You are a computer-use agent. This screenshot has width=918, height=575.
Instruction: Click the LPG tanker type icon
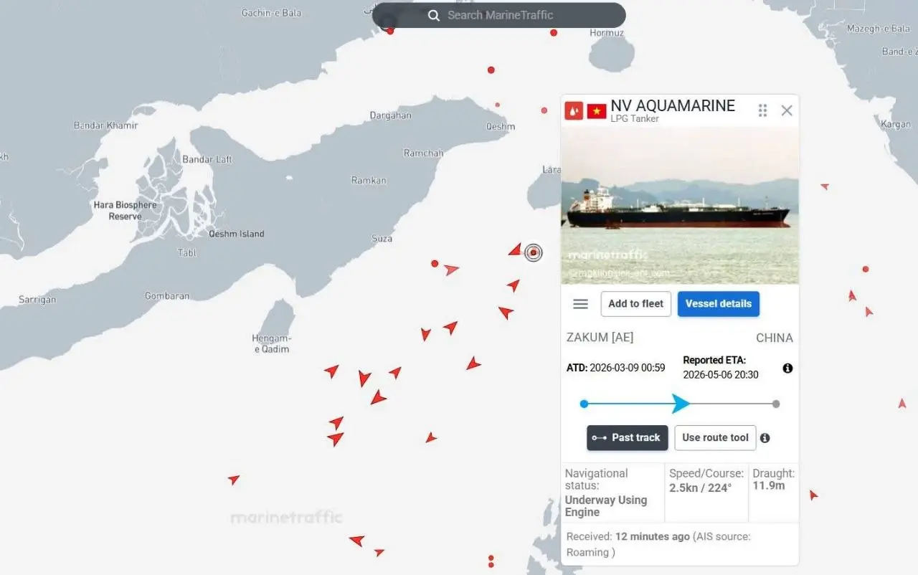click(x=574, y=111)
